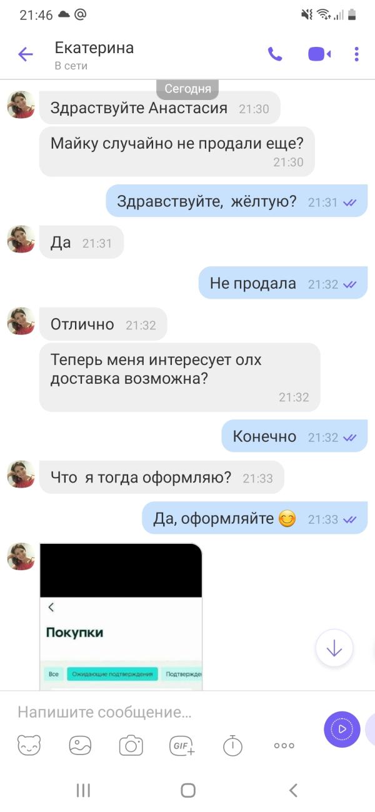Select the 'Да, оформляйте' message bubble

(254, 518)
